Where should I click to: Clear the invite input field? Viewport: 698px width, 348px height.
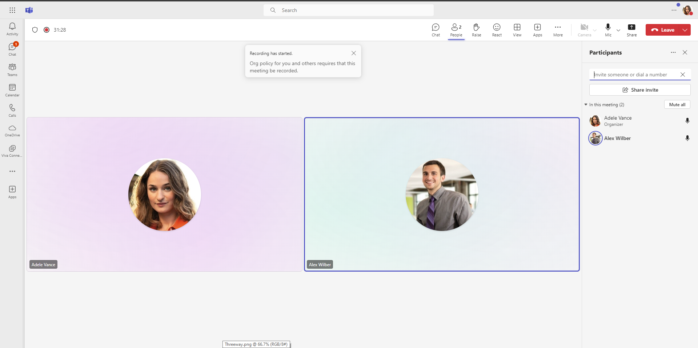683,75
